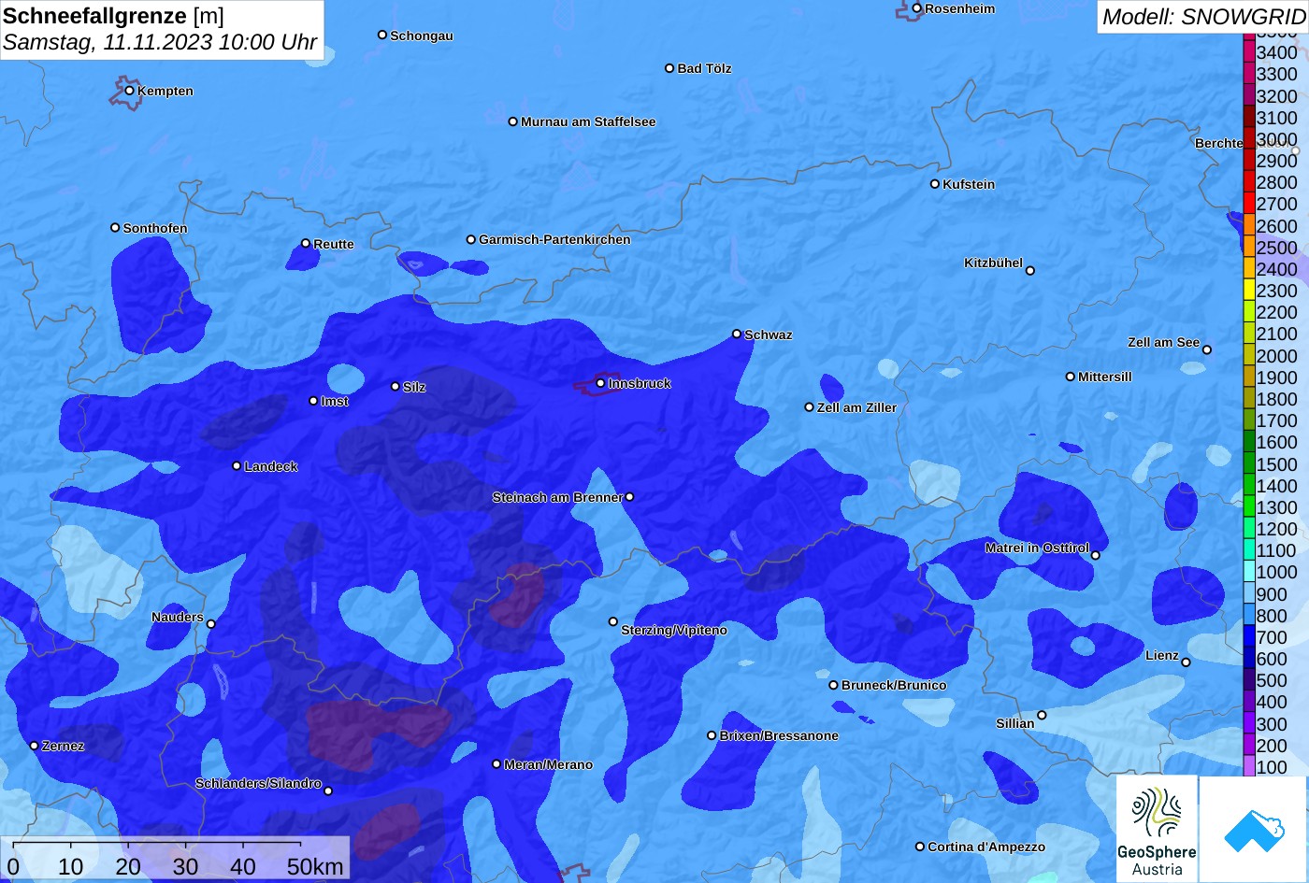Click the Bruneck/Brunico label
The image size is (1309, 883).
coord(894,685)
